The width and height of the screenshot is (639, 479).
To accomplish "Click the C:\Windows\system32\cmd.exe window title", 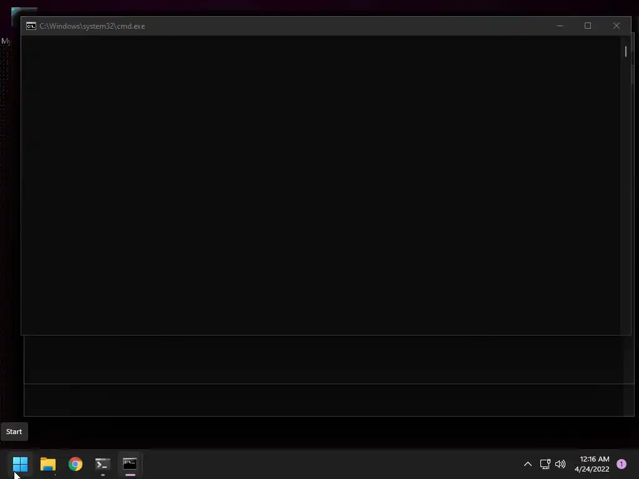I will point(92,26).
